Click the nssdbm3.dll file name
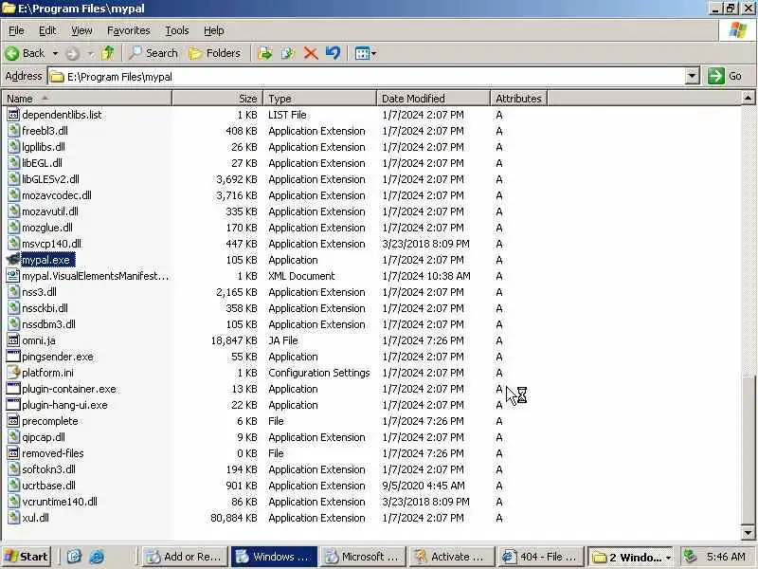The height and width of the screenshot is (569, 758). [48, 324]
